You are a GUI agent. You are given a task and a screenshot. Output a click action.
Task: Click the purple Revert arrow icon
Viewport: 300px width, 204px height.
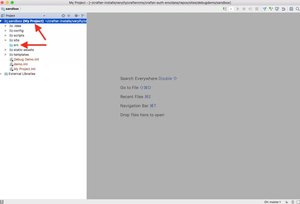click(x=283, y=9)
